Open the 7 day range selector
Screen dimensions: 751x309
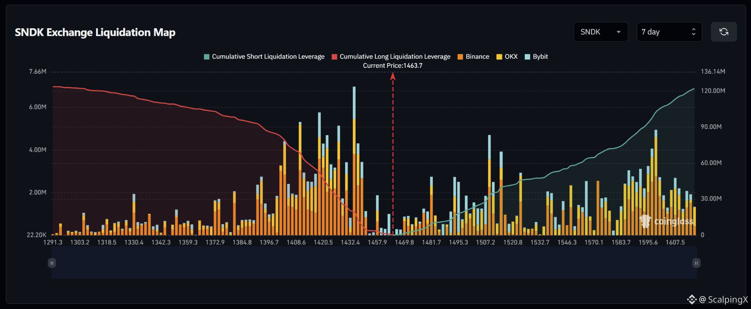click(669, 32)
